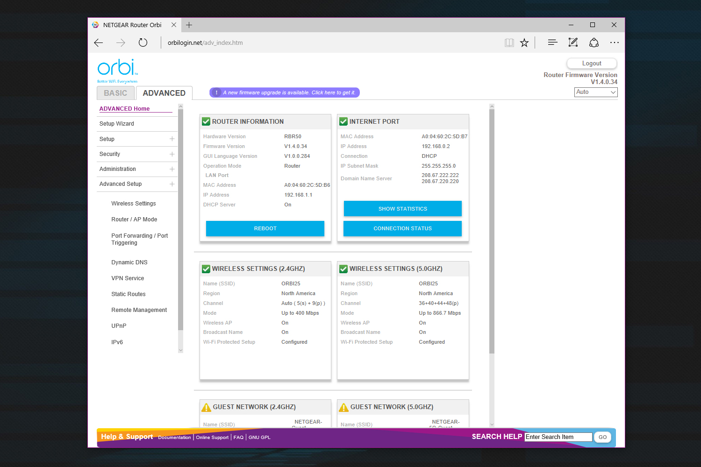The image size is (701, 467).
Task: Click the Internet Port green check icon
Action: tap(343, 121)
